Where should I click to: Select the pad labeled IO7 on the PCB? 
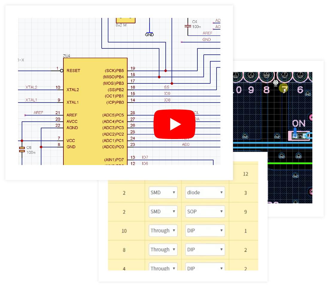285,76
